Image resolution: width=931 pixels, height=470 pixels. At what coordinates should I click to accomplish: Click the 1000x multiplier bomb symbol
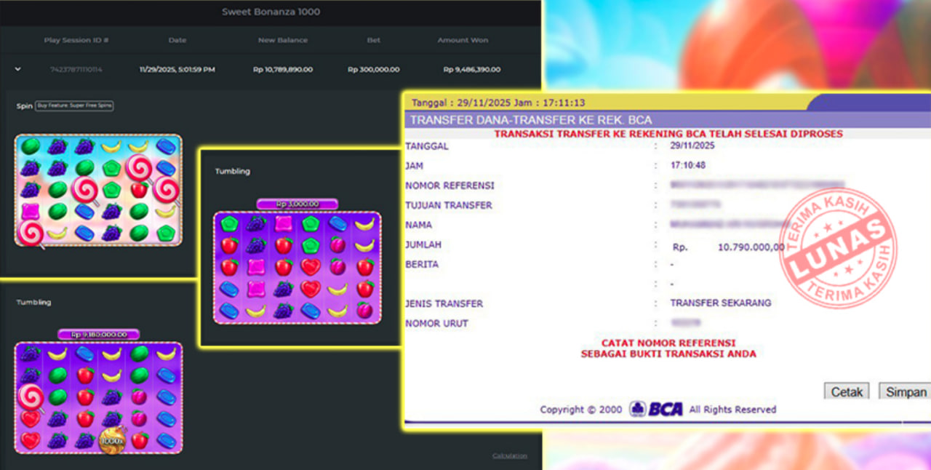pos(112,440)
